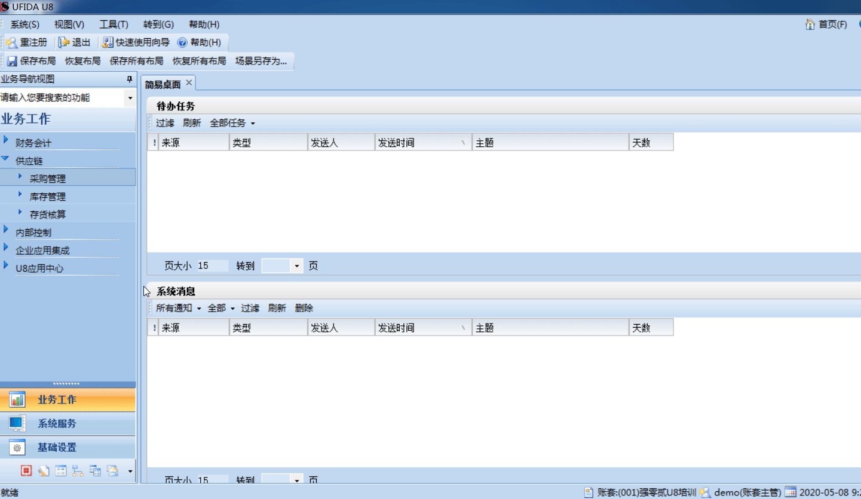Close the 简易桌面 tab
This screenshot has width=861, height=499.
click(189, 83)
